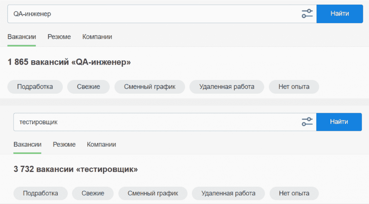369x204 pixels.
Task: Switch to Резюме tab under QA-инженер
Action: 59,37
